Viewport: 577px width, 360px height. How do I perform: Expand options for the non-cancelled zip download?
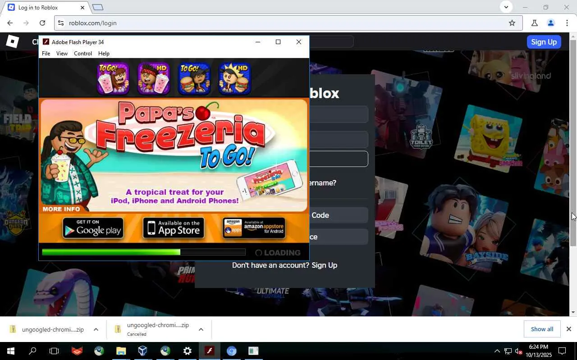[96, 329]
